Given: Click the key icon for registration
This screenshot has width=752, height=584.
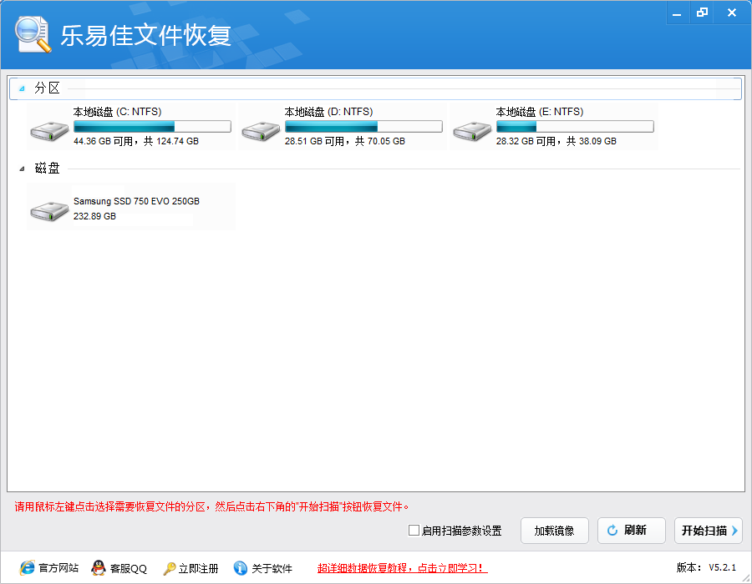Looking at the screenshot, I should click(x=169, y=568).
